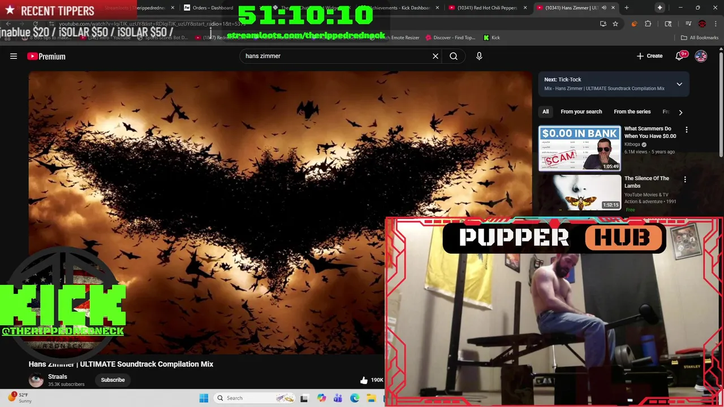Screen dimensions: 724x407
Task: Open YouTube notifications bell
Action: click(x=680, y=56)
